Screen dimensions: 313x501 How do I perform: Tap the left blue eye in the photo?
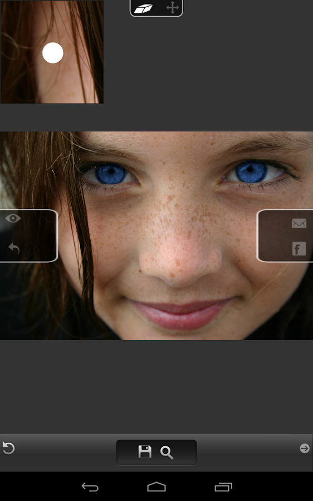click(111, 174)
